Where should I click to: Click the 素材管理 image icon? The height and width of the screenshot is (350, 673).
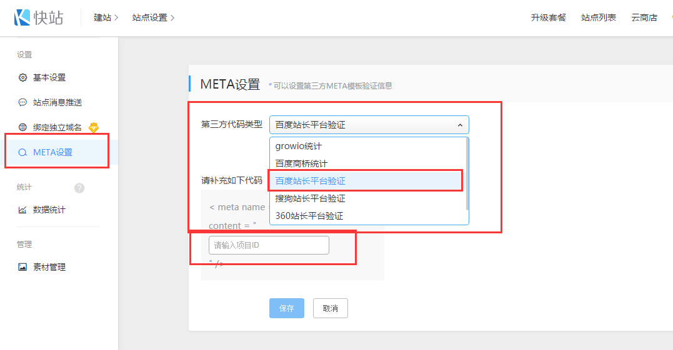(x=22, y=267)
